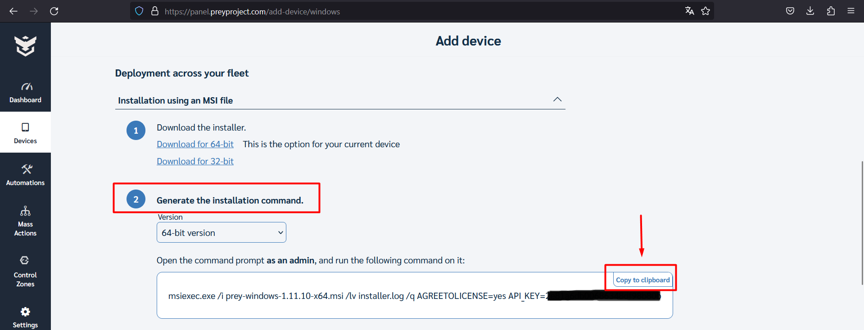
Task: Open the Dashboard from the sidebar
Action: (25, 92)
